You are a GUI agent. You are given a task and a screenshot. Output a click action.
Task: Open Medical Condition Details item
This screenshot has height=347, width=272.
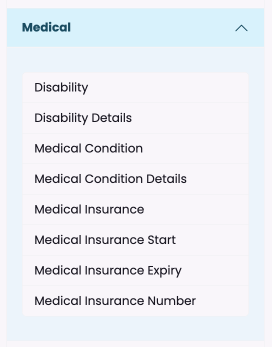click(x=135, y=179)
